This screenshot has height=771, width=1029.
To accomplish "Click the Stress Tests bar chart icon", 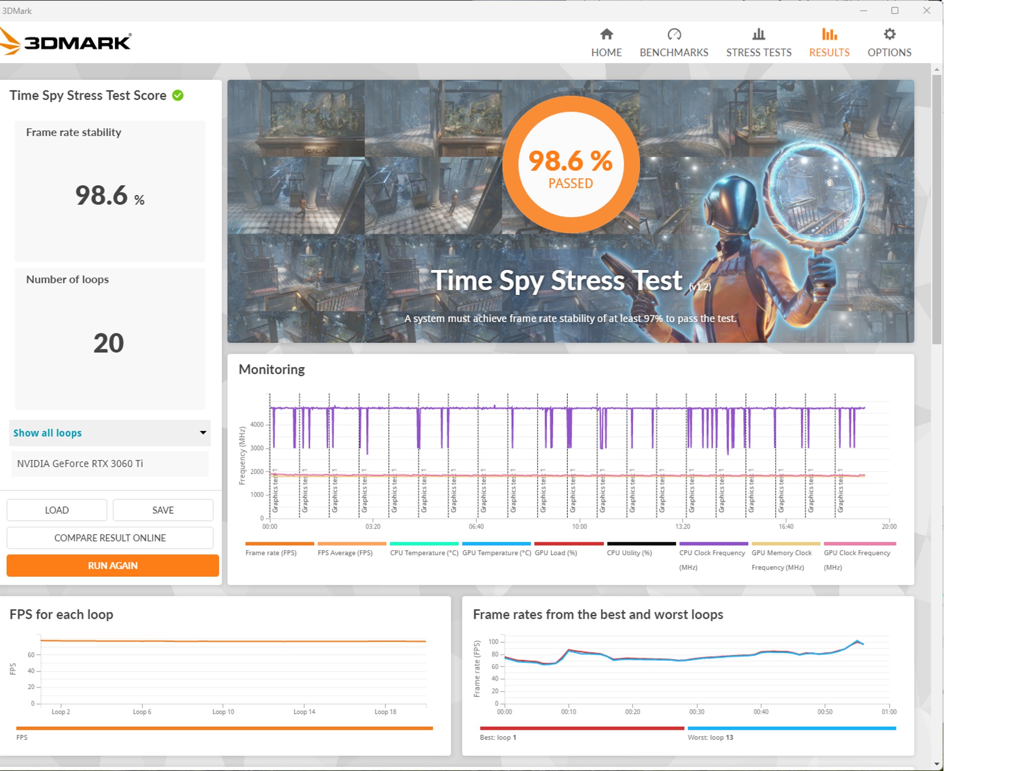I will (758, 34).
